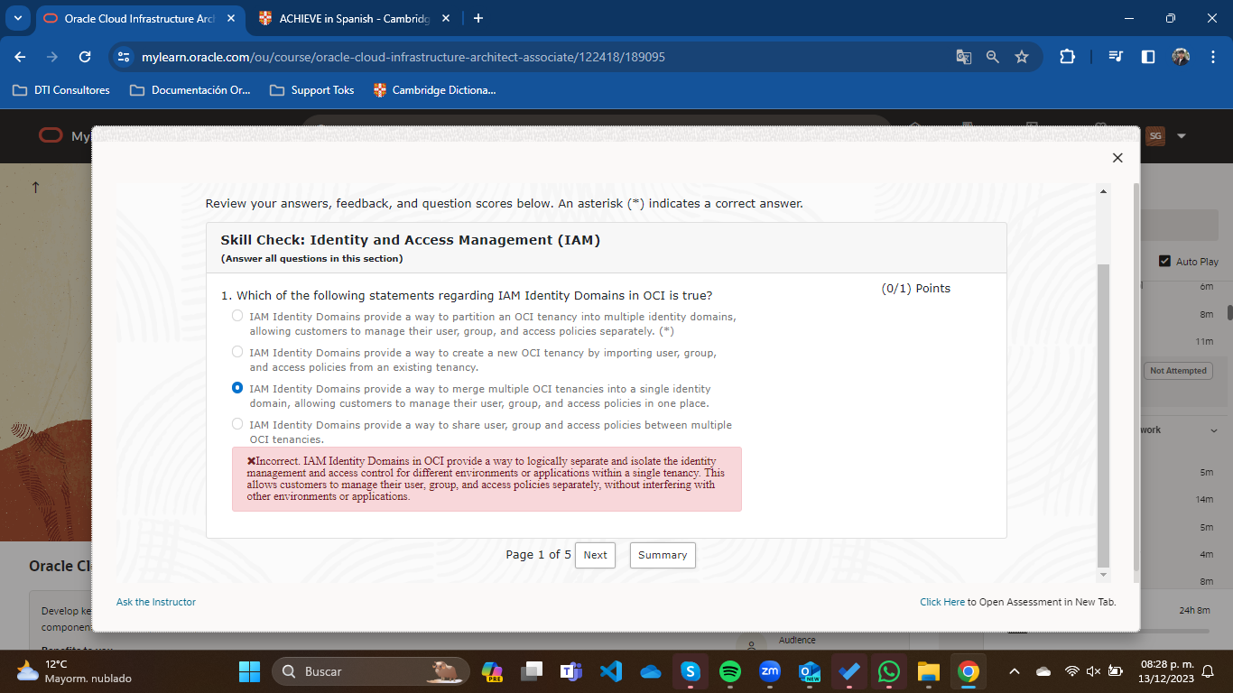This screenshot has height=693, width=1233.
Task: Open the Support Toks bookmark folder
Action: point(312,90)
